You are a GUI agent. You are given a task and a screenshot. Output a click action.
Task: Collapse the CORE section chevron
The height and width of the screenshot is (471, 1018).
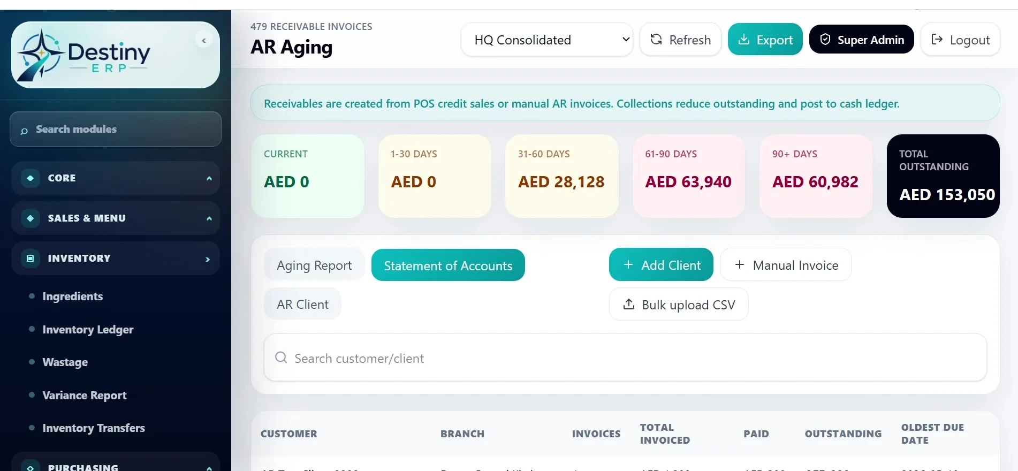(x=209, y=178)
